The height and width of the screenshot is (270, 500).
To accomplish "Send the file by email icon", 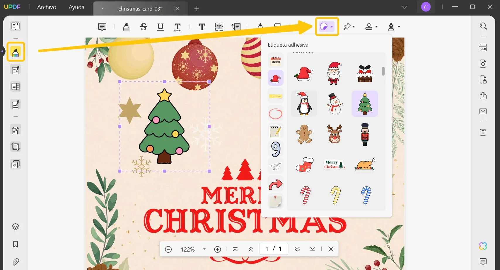I will pos(483,111).
